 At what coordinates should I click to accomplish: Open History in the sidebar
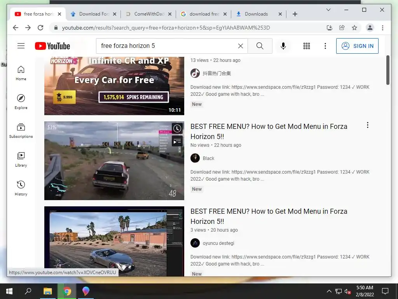(x=21, y=188)
